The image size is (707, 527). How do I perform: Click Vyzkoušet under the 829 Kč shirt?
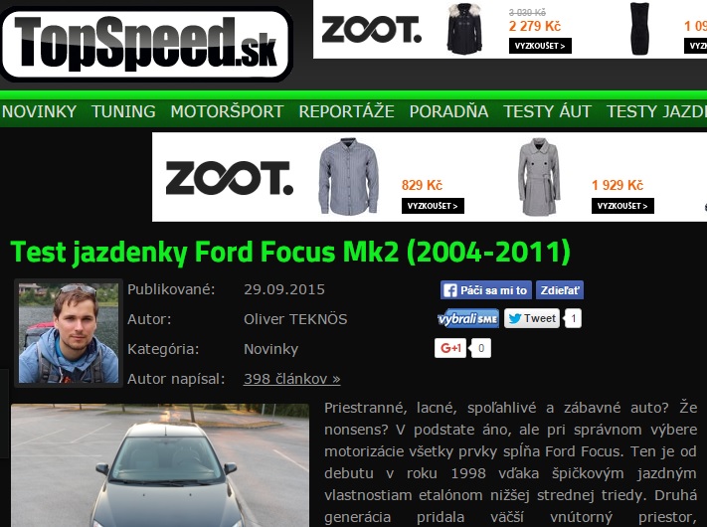click(433, 206)
